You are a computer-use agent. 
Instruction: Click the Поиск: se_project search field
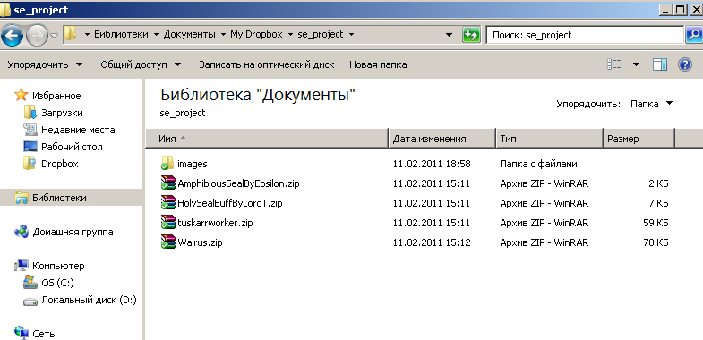[x=584, y=35]
